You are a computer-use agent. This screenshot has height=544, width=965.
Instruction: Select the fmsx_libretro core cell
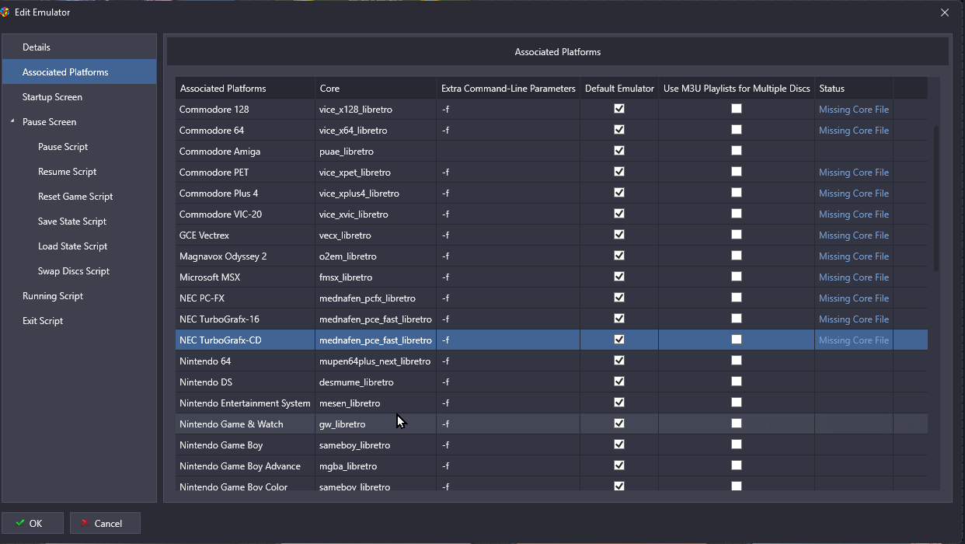tap(375, 277)
